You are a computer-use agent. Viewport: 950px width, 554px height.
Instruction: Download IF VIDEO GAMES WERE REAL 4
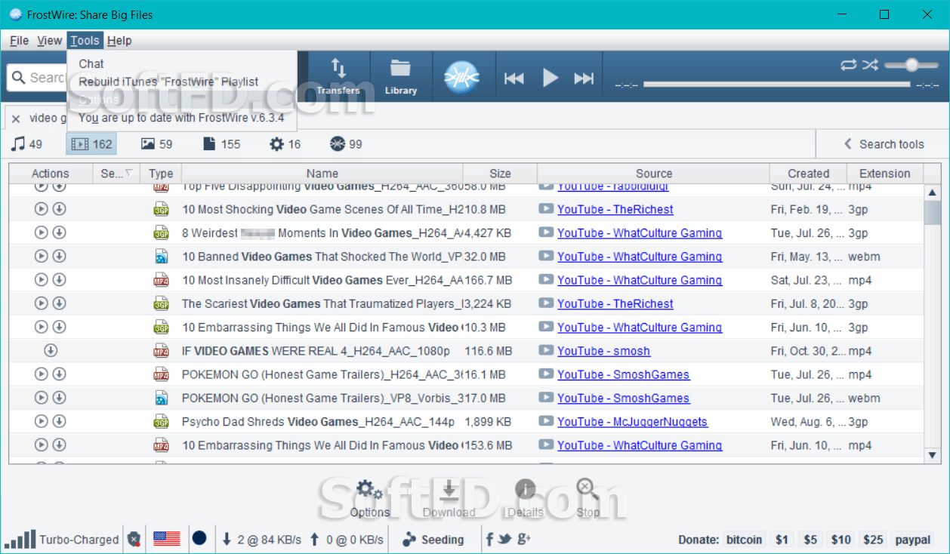click(x=51, y=351)
